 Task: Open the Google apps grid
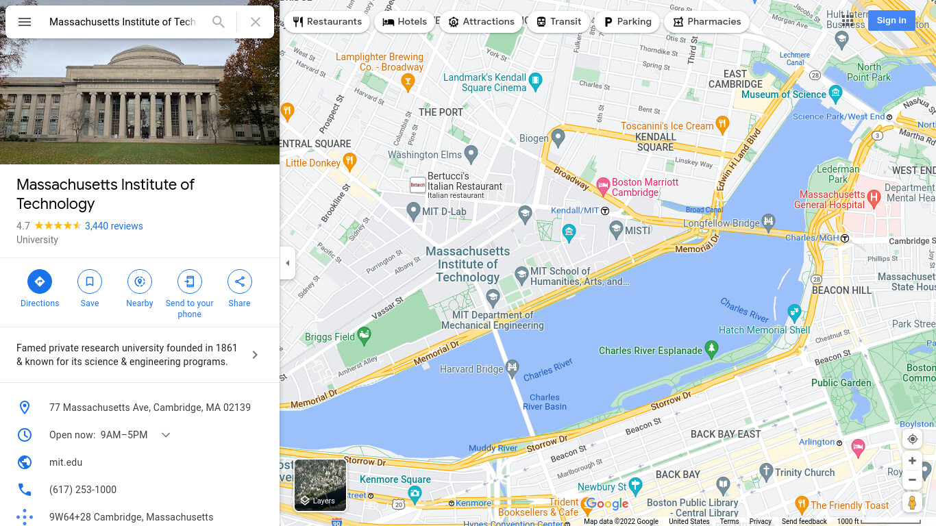[848, 21]
